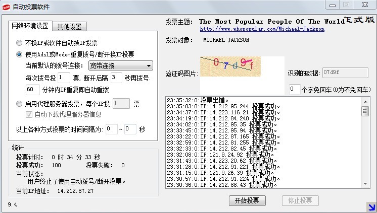Enable the 启用代理服务器投票 radio option

(20, 104)
